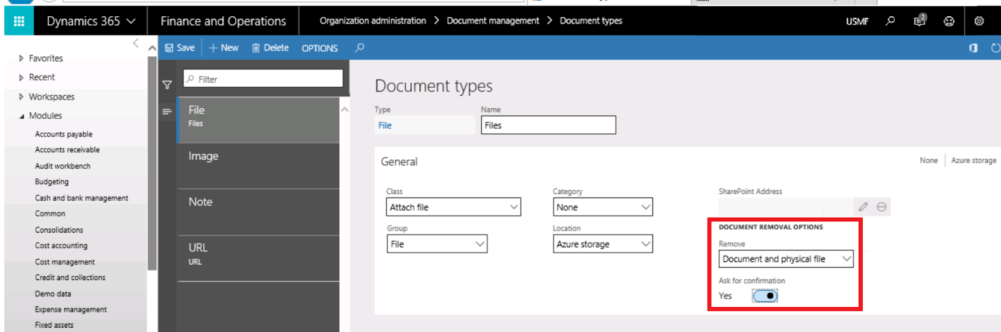Select the File document type row
1001x332 pixels.
click(x=258, y=120)
